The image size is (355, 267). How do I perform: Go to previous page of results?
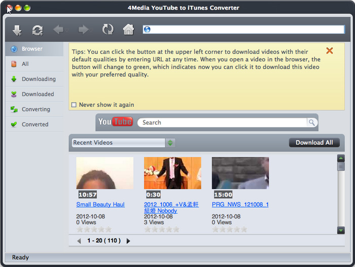pos(79,241)
